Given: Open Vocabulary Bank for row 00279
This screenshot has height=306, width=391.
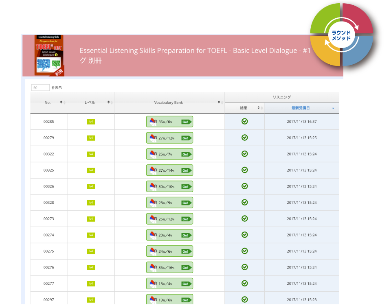Looking at the screenshot, I should click(x=169, y=138).
